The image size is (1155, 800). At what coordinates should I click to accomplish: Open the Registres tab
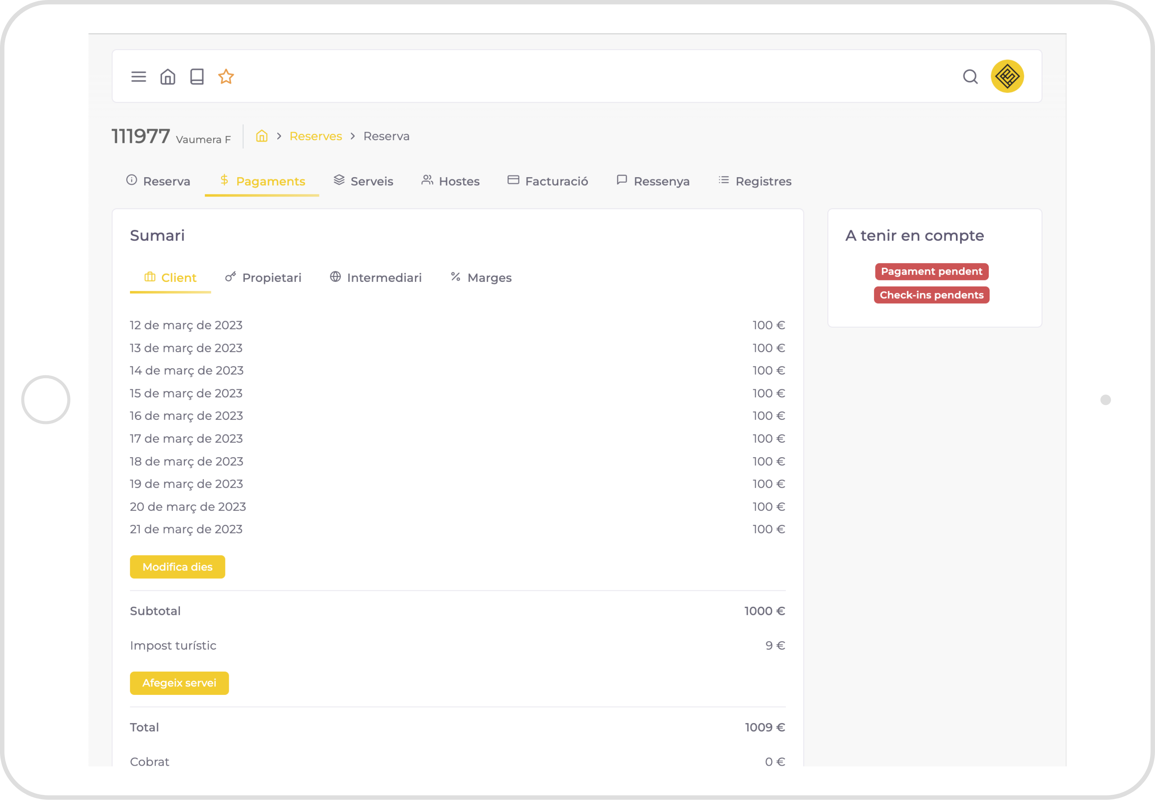(x=755, y=181)
